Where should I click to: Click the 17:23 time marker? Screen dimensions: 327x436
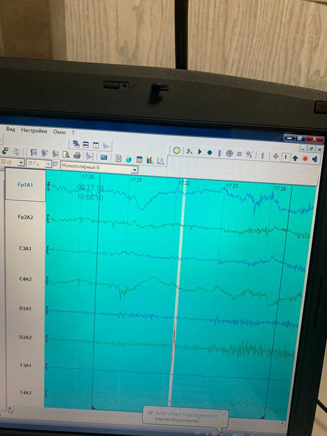(x=232, y=185)
